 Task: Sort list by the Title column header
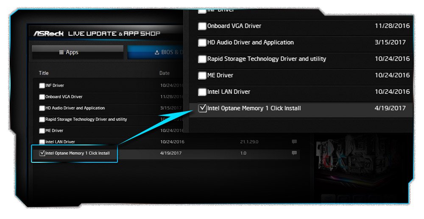click(44, 73)
